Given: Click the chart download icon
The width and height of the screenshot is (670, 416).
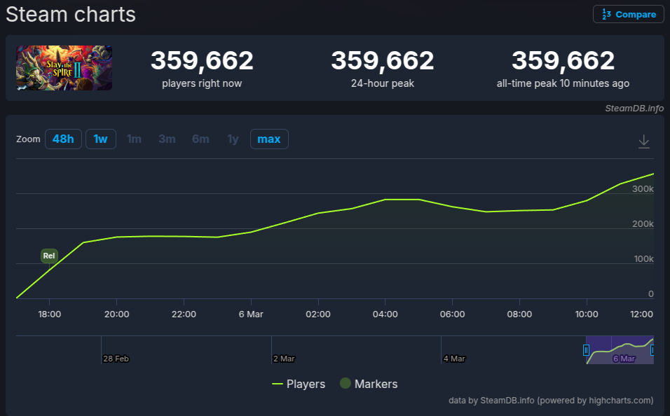Looking at the screenshot, I should (643, 142).
